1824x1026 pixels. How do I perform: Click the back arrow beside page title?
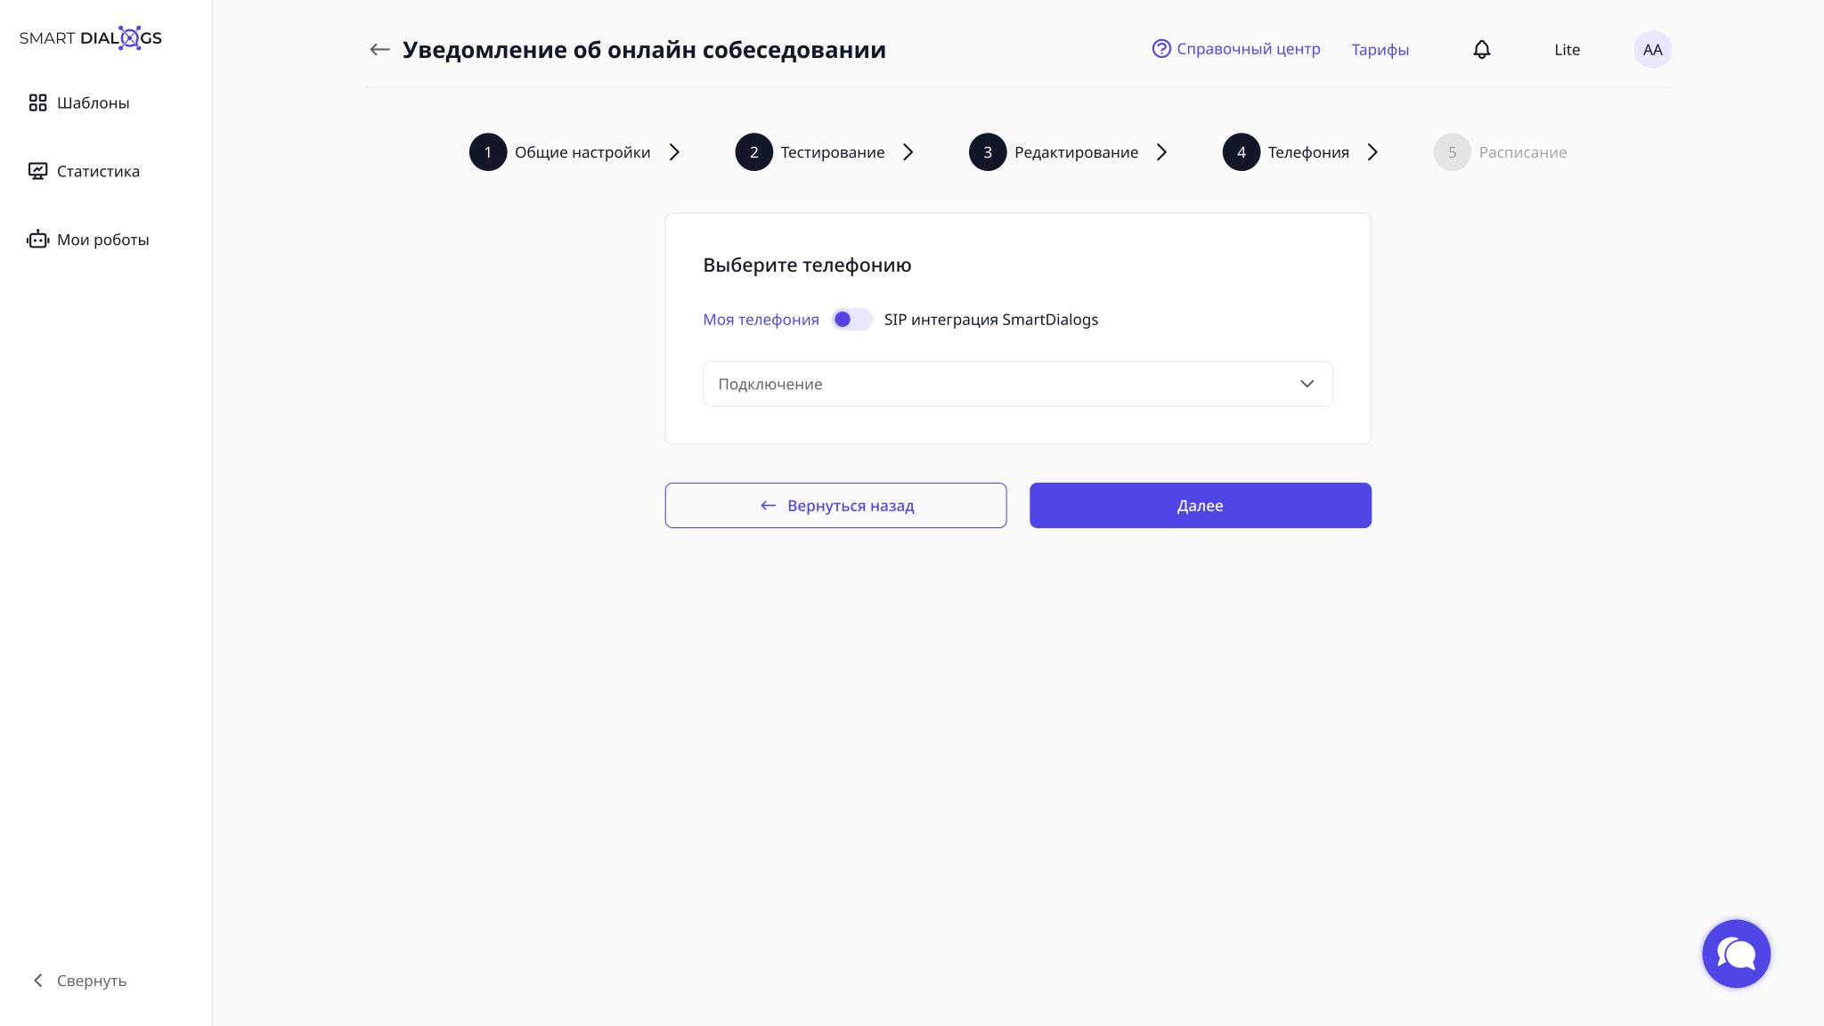(x=379, y=50)
